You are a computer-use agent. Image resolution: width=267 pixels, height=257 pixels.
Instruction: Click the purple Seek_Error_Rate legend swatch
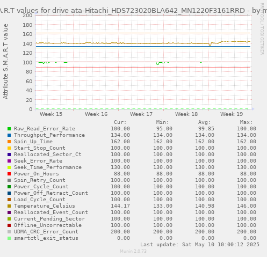point(9,161)
